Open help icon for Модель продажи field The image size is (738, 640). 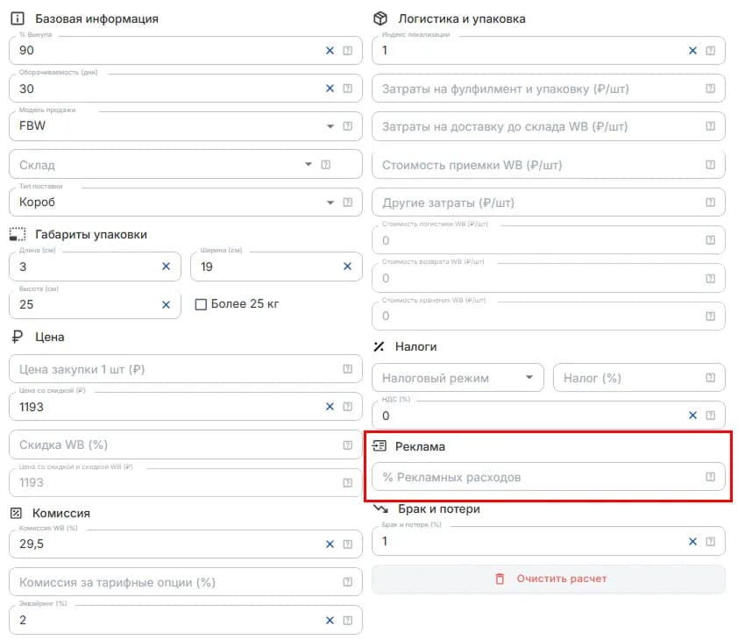348,126
